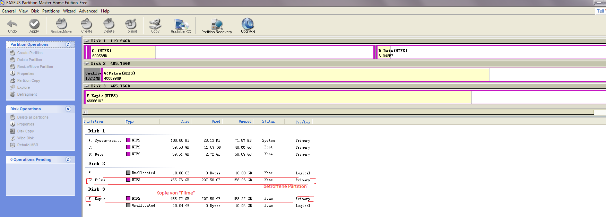Open the Advanced menu
The width and height of the screenshot is (606, 217).
click(x=88, y=11)
